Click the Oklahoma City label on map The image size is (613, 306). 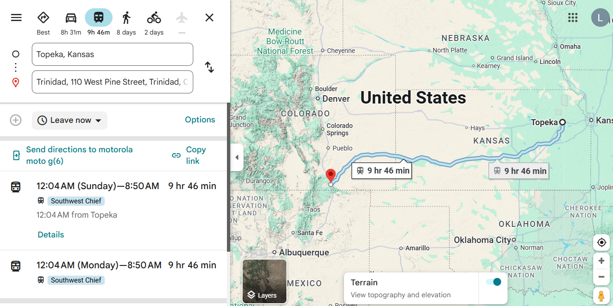(x=482, y=240)
